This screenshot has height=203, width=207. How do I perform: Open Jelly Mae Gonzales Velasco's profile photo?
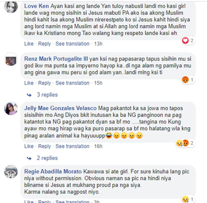click(11, 108)
